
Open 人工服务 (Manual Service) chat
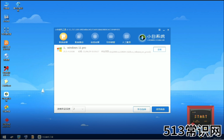pos(127,38)
